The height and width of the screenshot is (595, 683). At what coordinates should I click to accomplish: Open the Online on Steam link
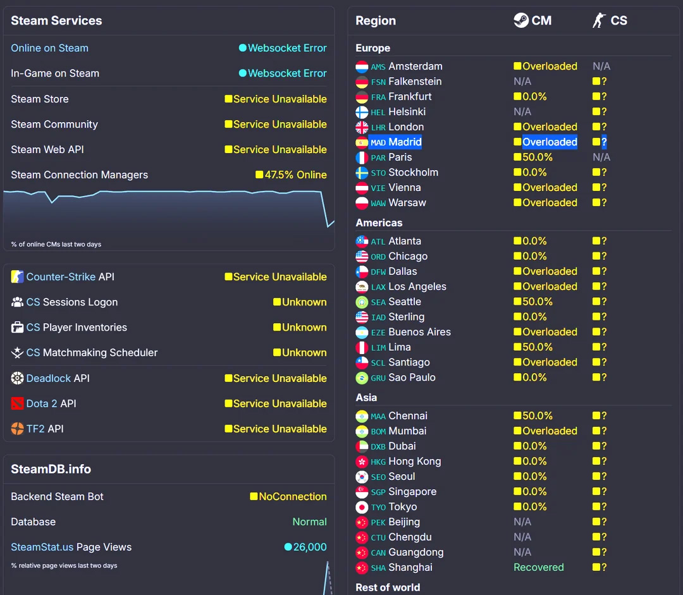49,48
